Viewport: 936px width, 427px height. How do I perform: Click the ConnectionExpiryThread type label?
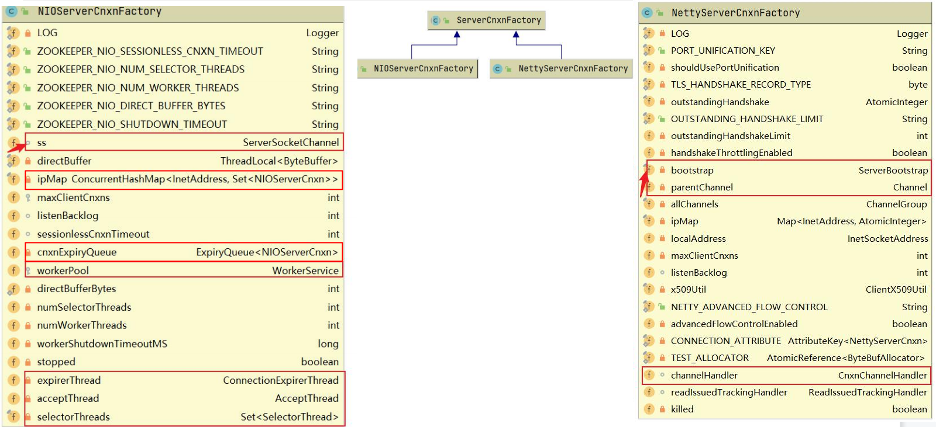[x=281, y=380]
